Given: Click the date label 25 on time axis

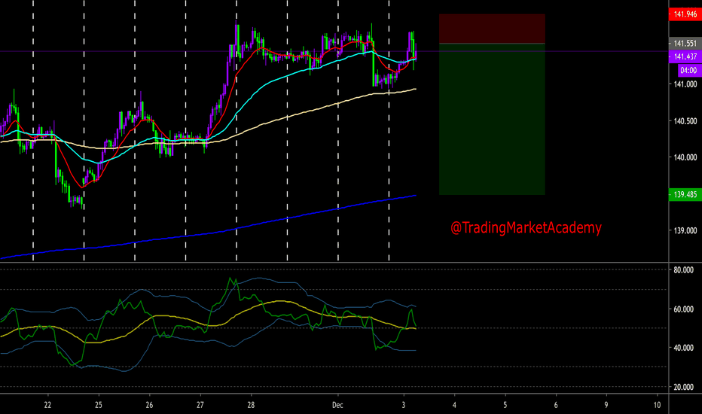Looking at the screenshot, I should (99, 405).
